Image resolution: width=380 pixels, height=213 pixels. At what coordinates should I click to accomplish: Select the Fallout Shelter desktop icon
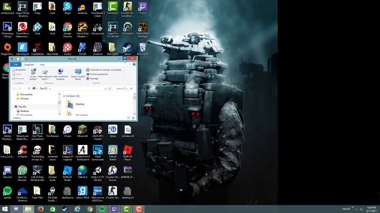click(x=112, y=153)
